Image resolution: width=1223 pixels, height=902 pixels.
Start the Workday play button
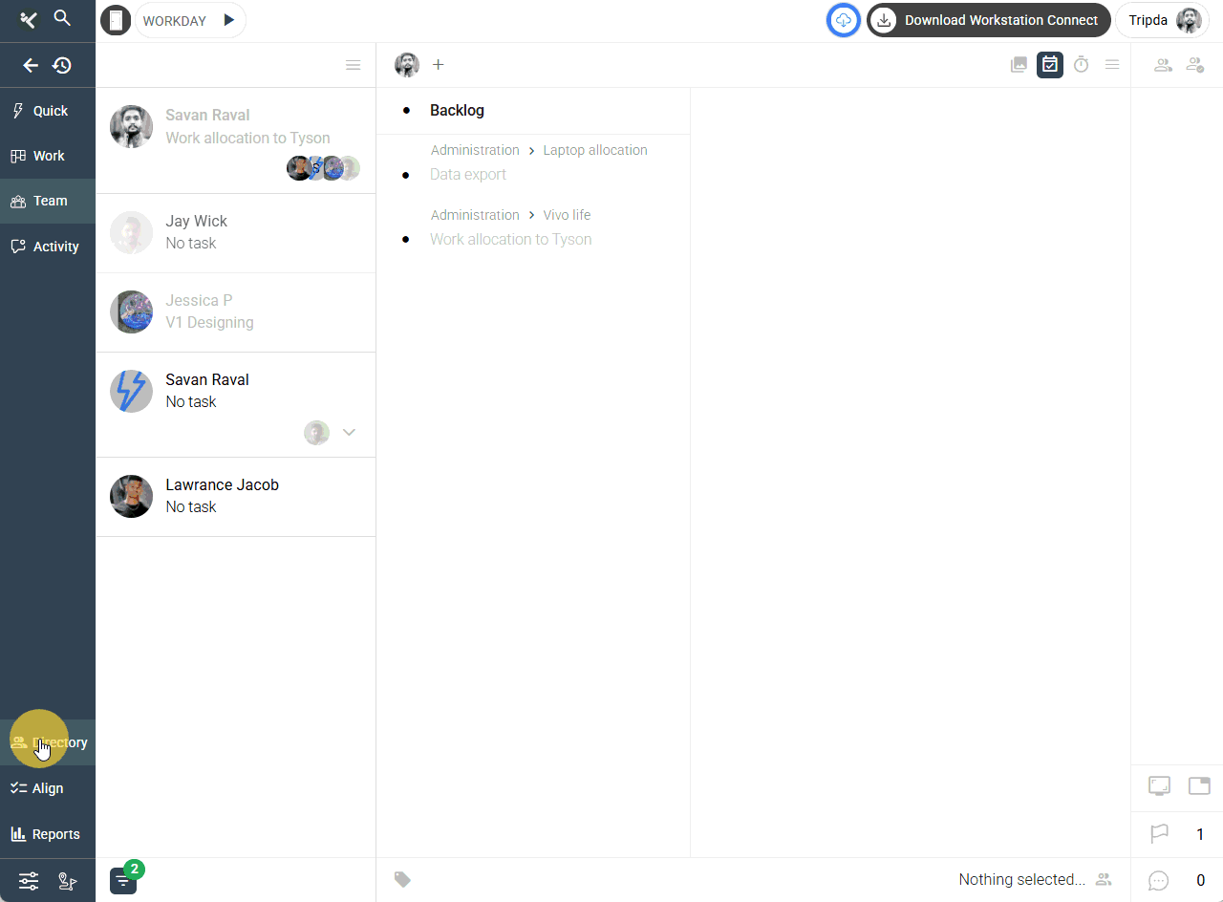228,20
